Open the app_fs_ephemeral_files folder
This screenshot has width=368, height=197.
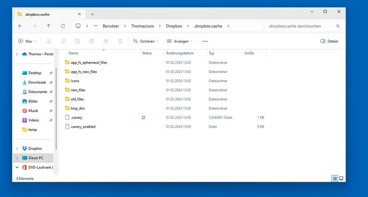89,62
